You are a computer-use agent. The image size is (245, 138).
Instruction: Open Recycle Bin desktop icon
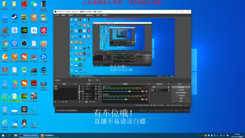tap(5, 110)
